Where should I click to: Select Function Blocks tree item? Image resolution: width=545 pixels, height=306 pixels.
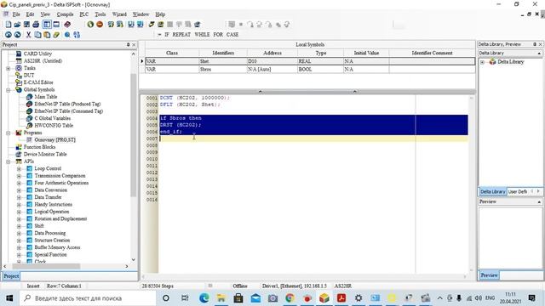click(39, 147)
